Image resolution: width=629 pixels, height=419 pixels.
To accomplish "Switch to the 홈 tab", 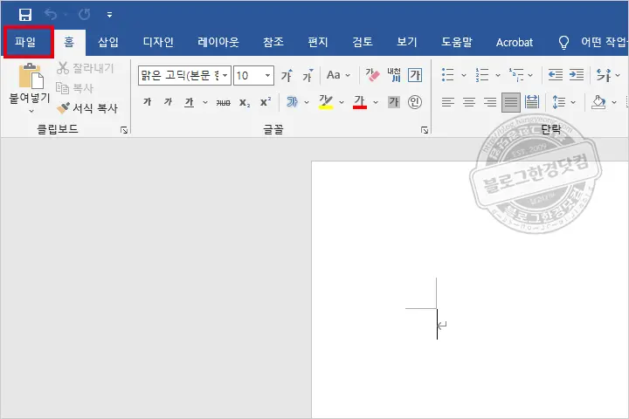I will click(x=69, y=42).
